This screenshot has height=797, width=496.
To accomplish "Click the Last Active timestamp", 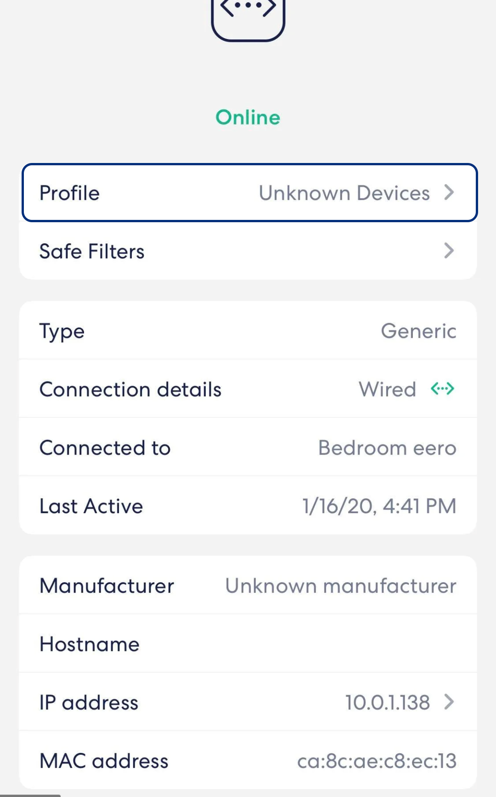I will tap(378, 505).
